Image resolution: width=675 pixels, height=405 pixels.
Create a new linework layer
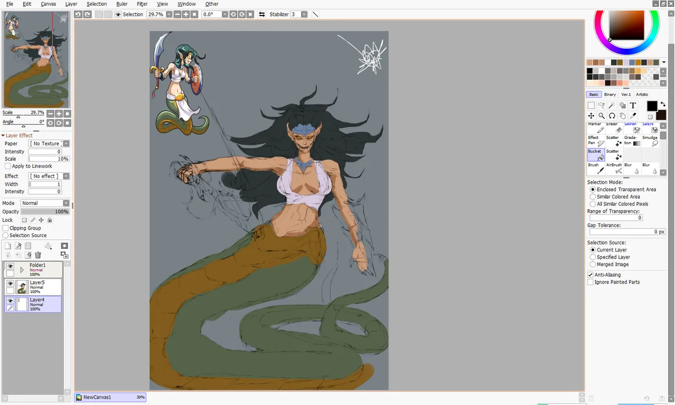[x=18, y=246]
